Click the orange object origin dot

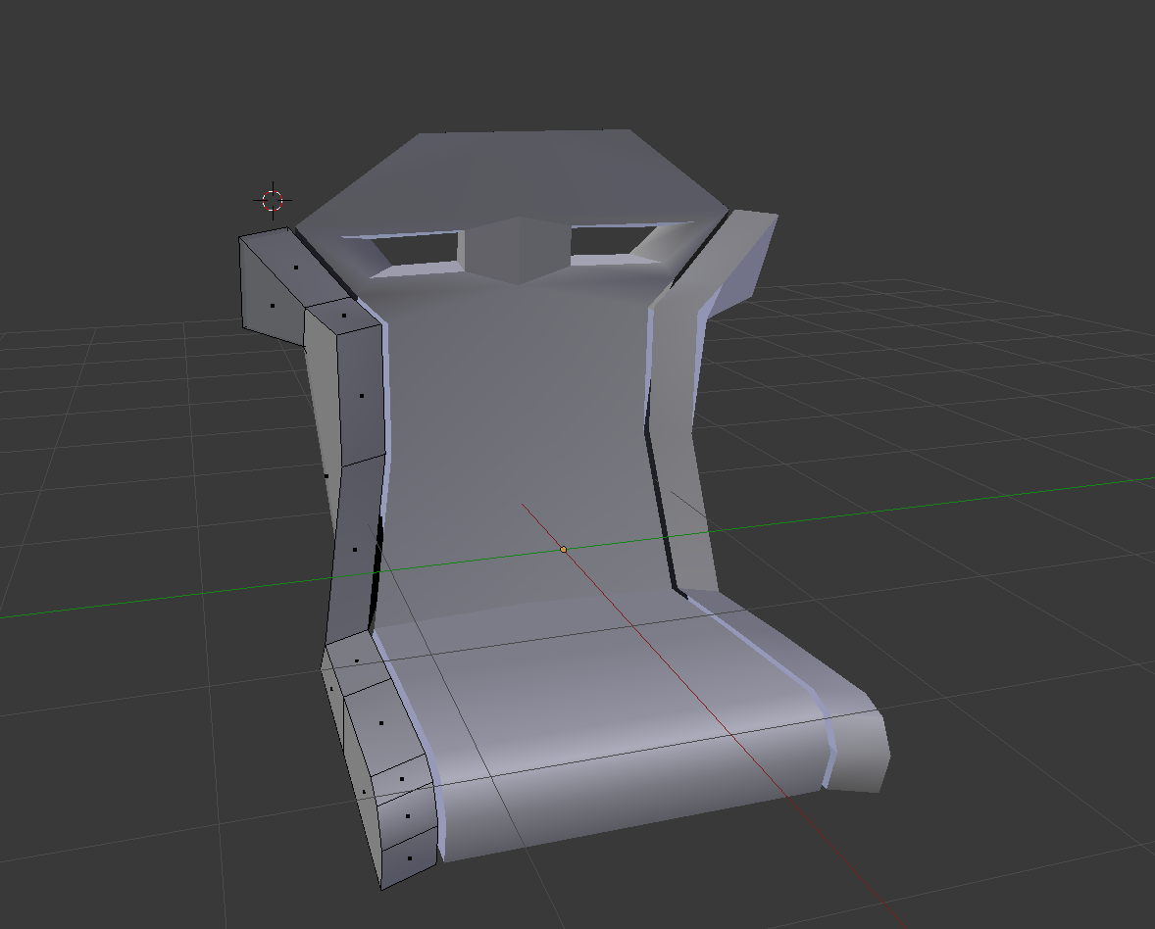564,549
